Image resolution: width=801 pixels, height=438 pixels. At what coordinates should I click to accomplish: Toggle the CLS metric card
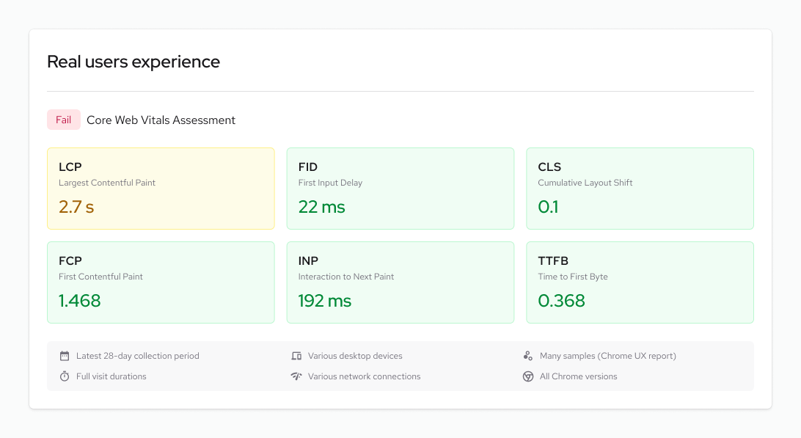pyautogui.click(x=640, y=189)
